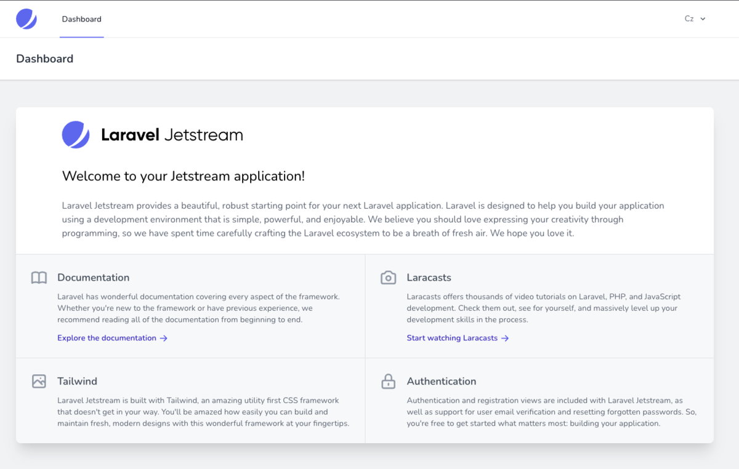Click the Tailwind description paragraph

[x=204, y=412]
